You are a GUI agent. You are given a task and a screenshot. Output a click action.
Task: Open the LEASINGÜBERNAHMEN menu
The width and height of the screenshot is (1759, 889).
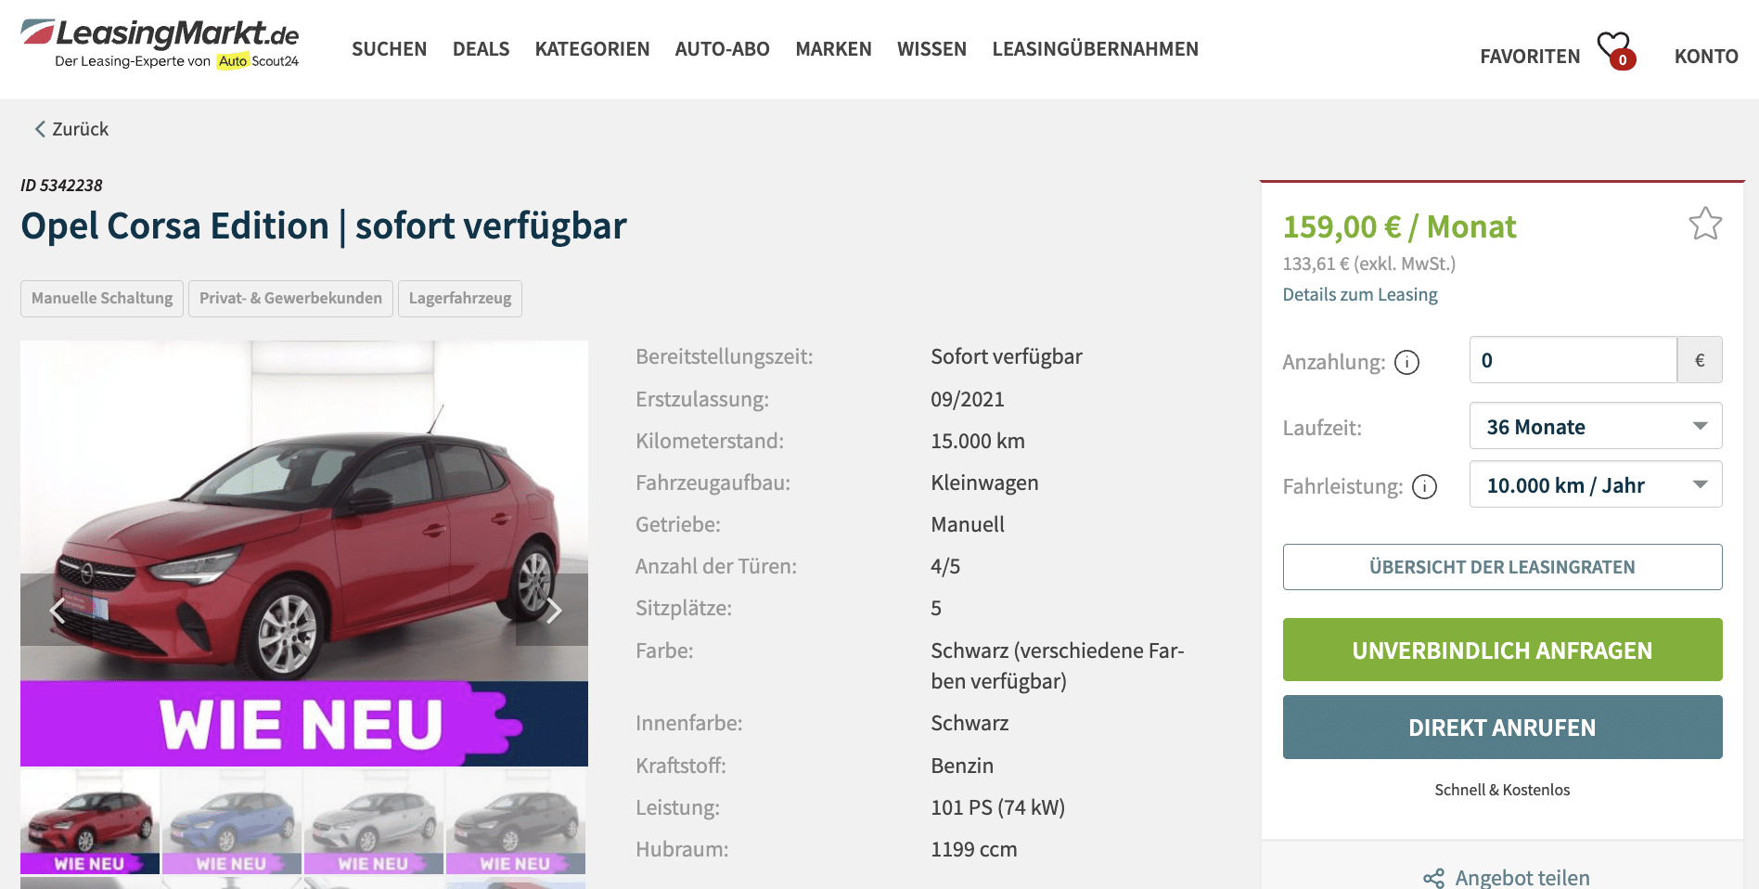click(x=1095, y=49)
